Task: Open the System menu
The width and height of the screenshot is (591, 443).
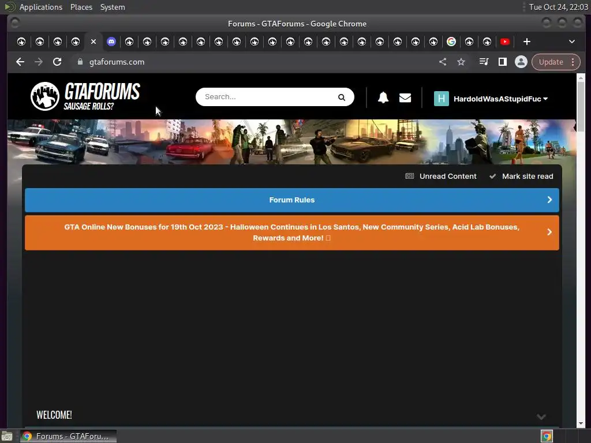Action: coord(113,7)
